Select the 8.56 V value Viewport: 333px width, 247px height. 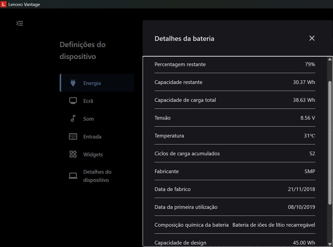click(x=307, y=118)
